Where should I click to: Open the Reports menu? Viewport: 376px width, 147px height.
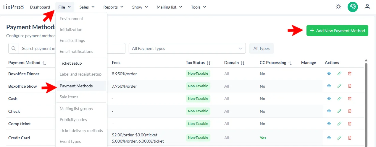(x=114, y=7)
